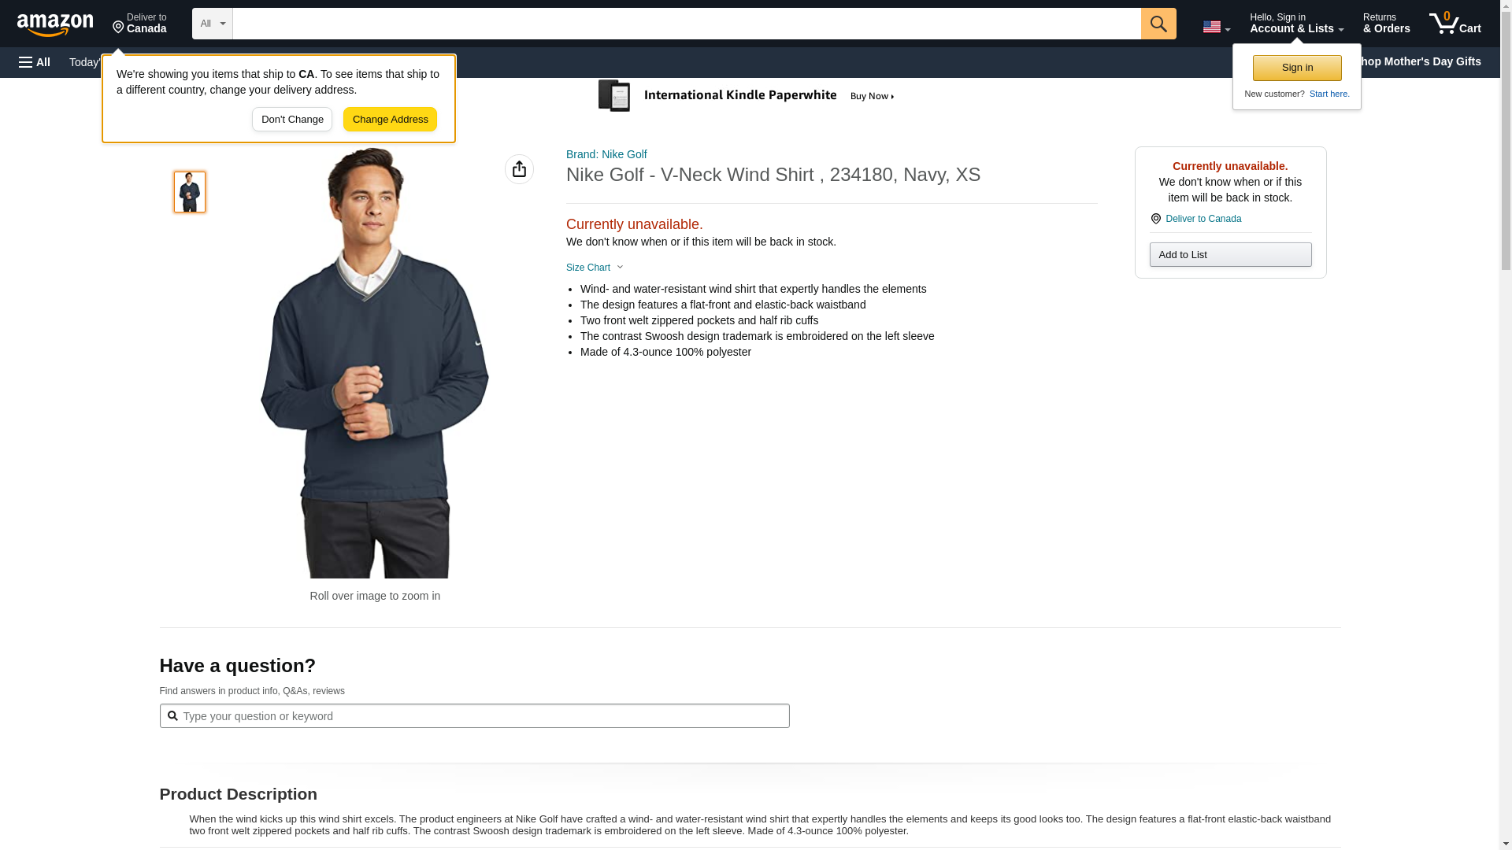Click the Amazon logo
1512x850 pixels.
[x=55, y=25]
